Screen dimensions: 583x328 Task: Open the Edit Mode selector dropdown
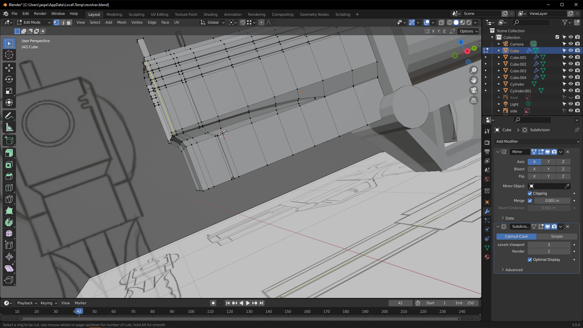pyautogui.click(x=33, y=22)
